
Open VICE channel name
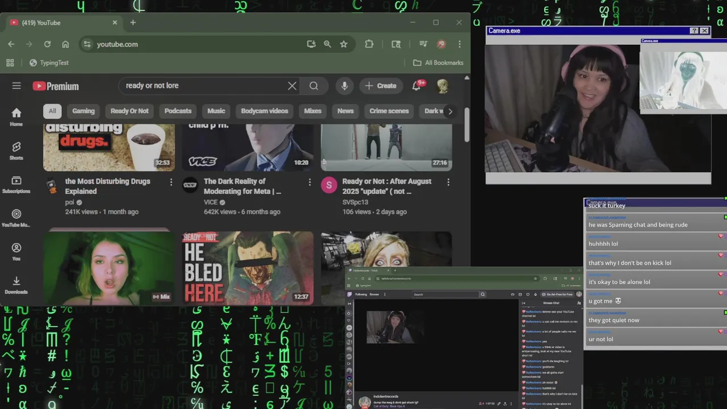point(211,202)
